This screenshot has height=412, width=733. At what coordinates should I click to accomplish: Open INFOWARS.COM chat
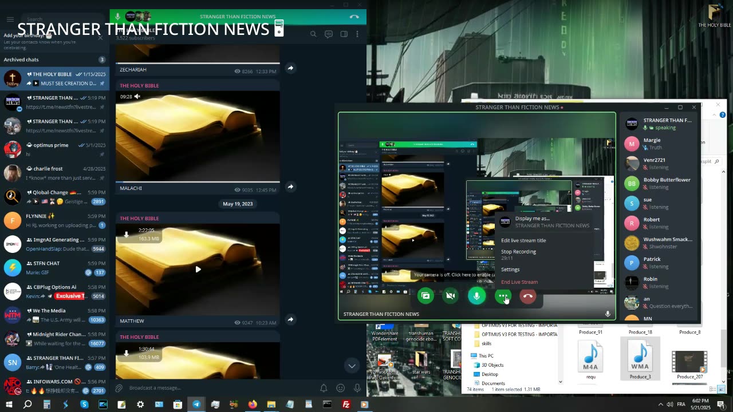(x=54, y=386)
